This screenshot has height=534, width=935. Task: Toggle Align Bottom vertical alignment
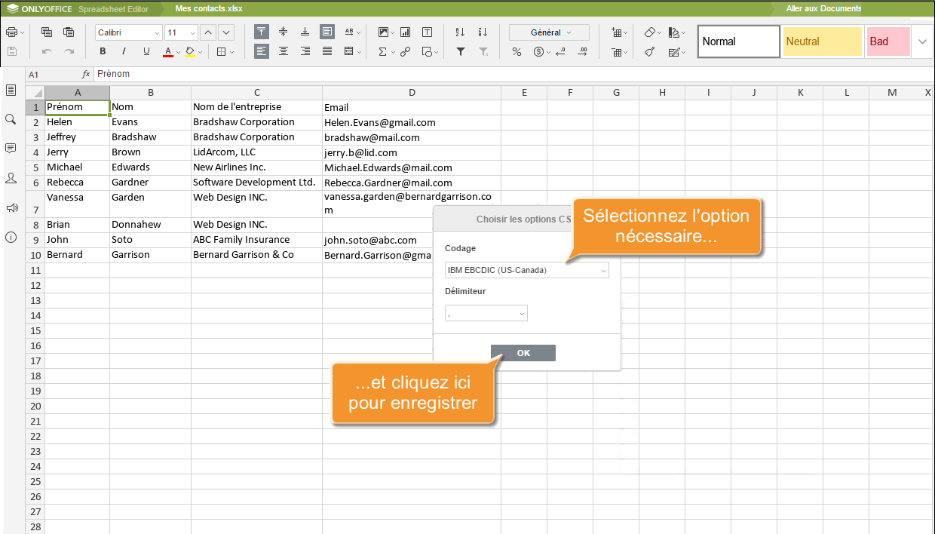pyautogui.click(x=305, y=32)
